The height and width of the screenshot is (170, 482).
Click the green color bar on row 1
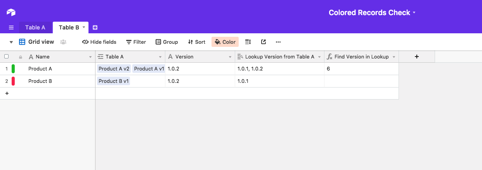[13, 69]
